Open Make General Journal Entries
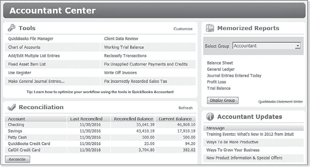 click(x=36, y=81)
